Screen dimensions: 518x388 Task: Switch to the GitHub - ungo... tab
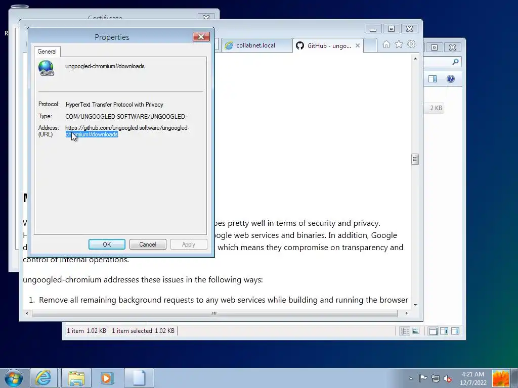329,45
